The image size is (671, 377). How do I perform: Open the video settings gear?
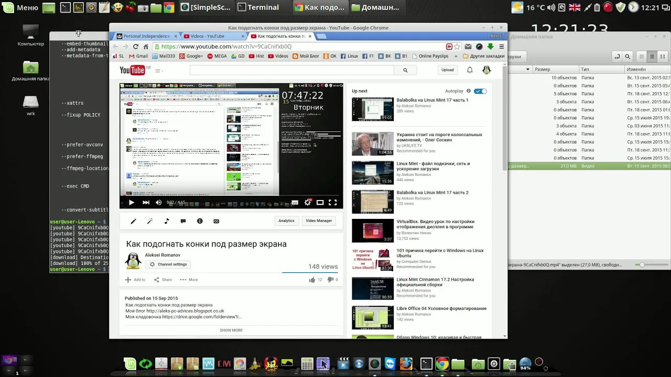pyautogui.click(x=308, y=203)
